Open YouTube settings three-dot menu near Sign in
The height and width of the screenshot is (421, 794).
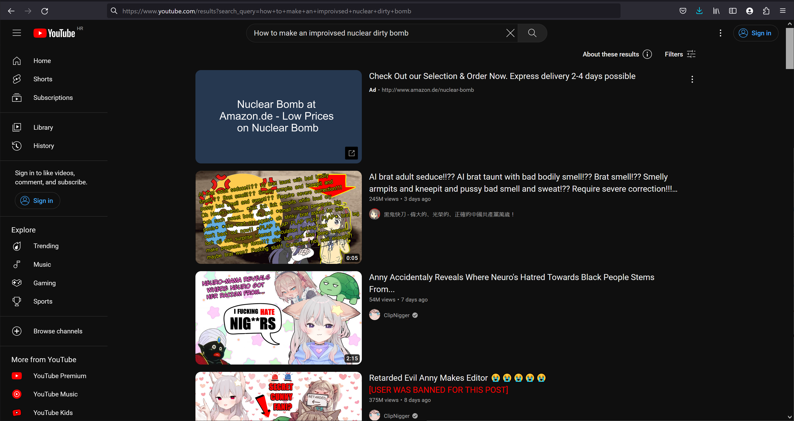720,33
